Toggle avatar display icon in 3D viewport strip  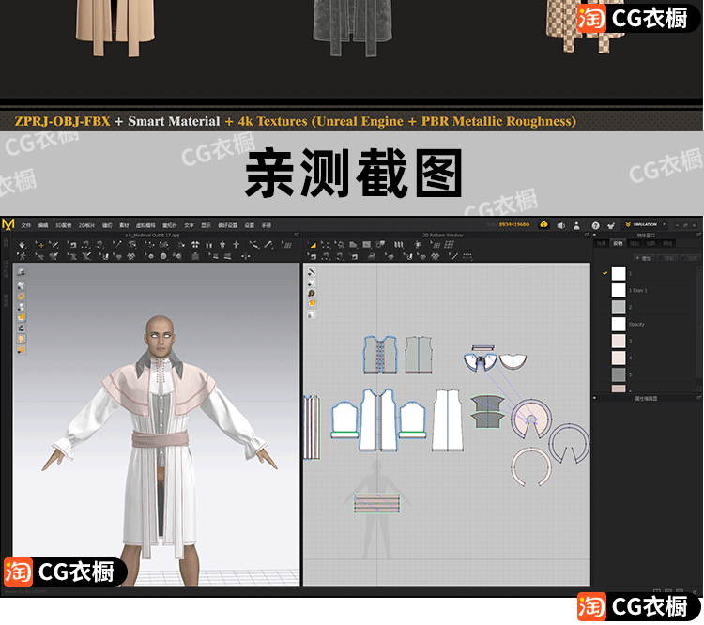pyautogui.click(x=21, y=307)
